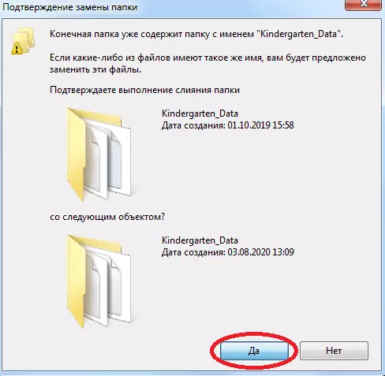Close the folder replace confirmation dialog
Image resolution: width=385 pixels, height=376 pixels.
364,5
